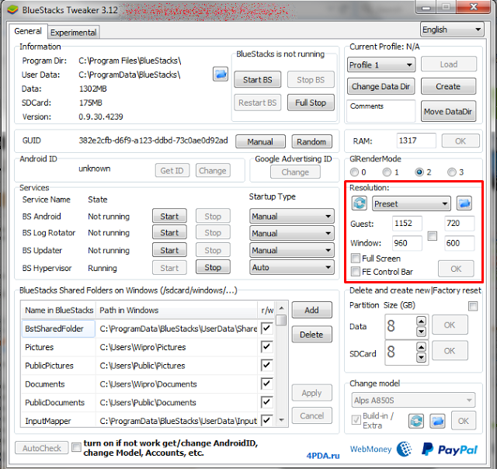This screenshot has width=497, height=469.
Task: Click the Move DataDir button
Action: click(448, 111)
